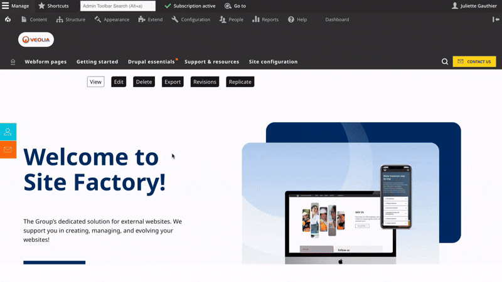Click the yellow CONTACT US button
Screen dimensions: 502x282
[474, 61]
